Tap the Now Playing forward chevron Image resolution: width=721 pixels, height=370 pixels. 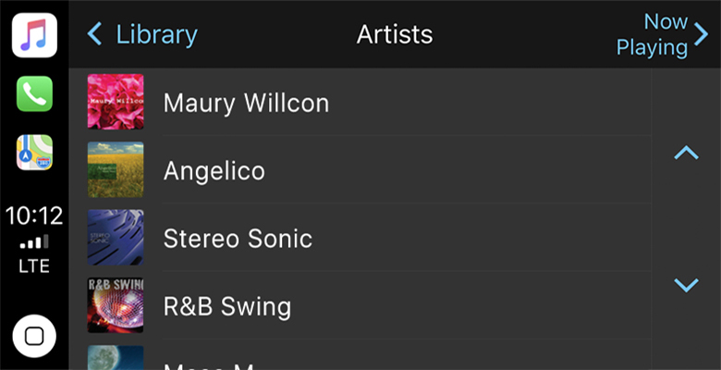click(x=701, y=35)
